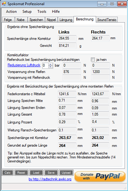Switch to the Speichen tab
This screenshot has width=128, height=191.
36,20
